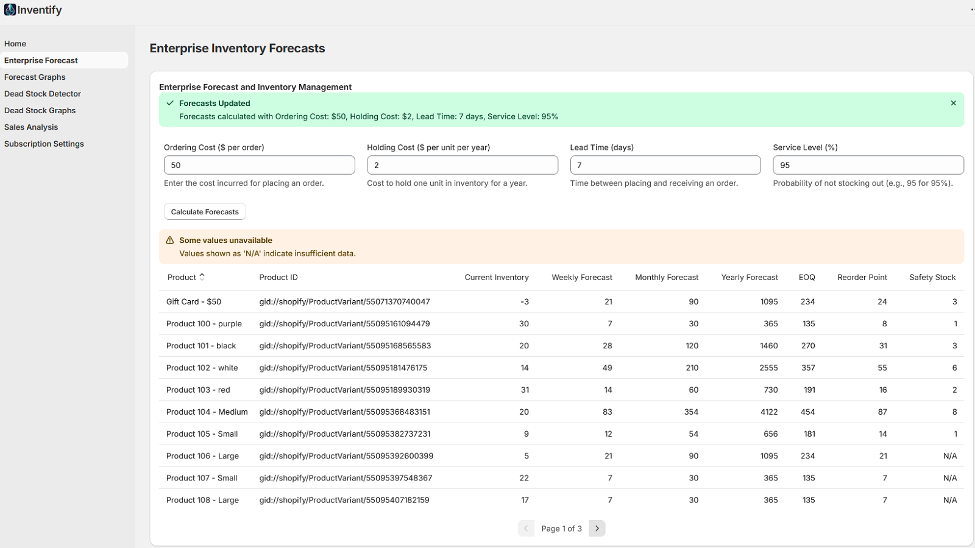Open Forecast Graphs view
This screenshot has width=975, height=548.
pos(35,77)
